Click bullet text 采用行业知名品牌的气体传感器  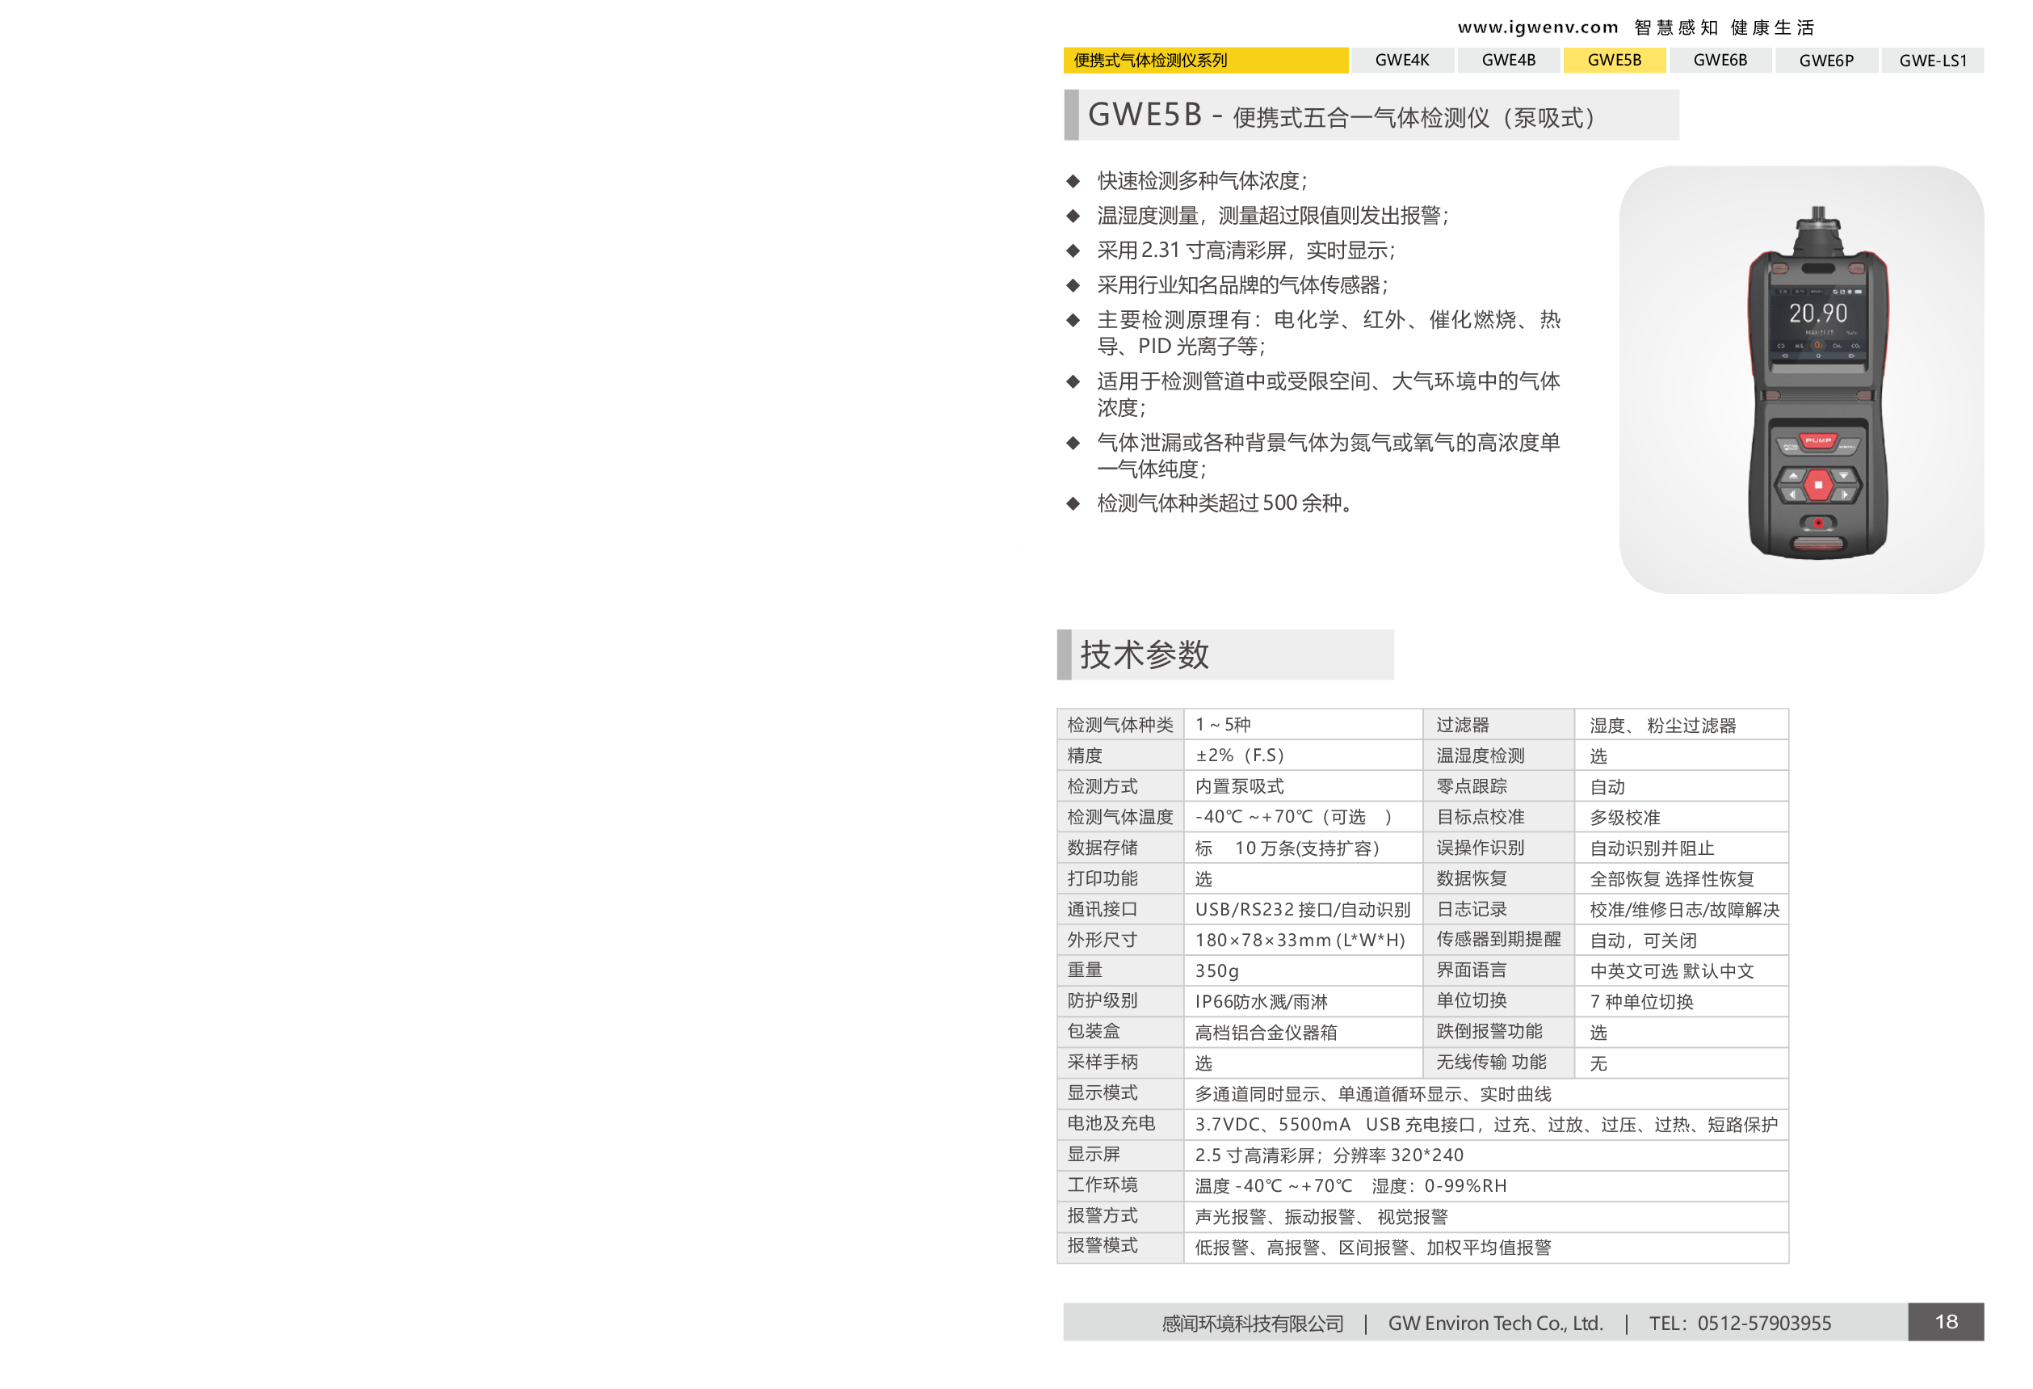[x=1242, y=284]
